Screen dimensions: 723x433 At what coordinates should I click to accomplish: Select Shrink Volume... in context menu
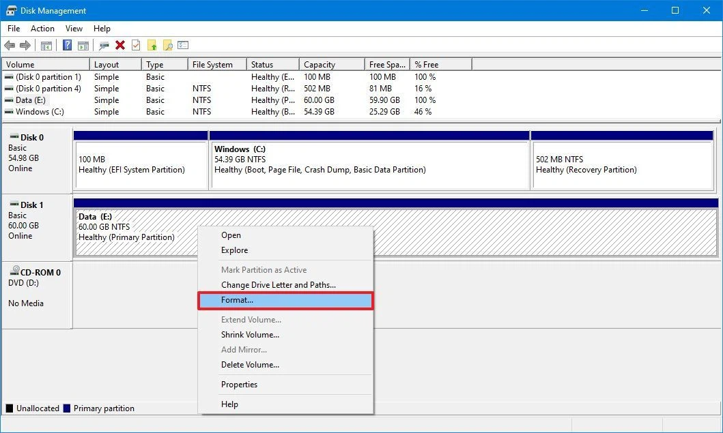click(250, 335)
